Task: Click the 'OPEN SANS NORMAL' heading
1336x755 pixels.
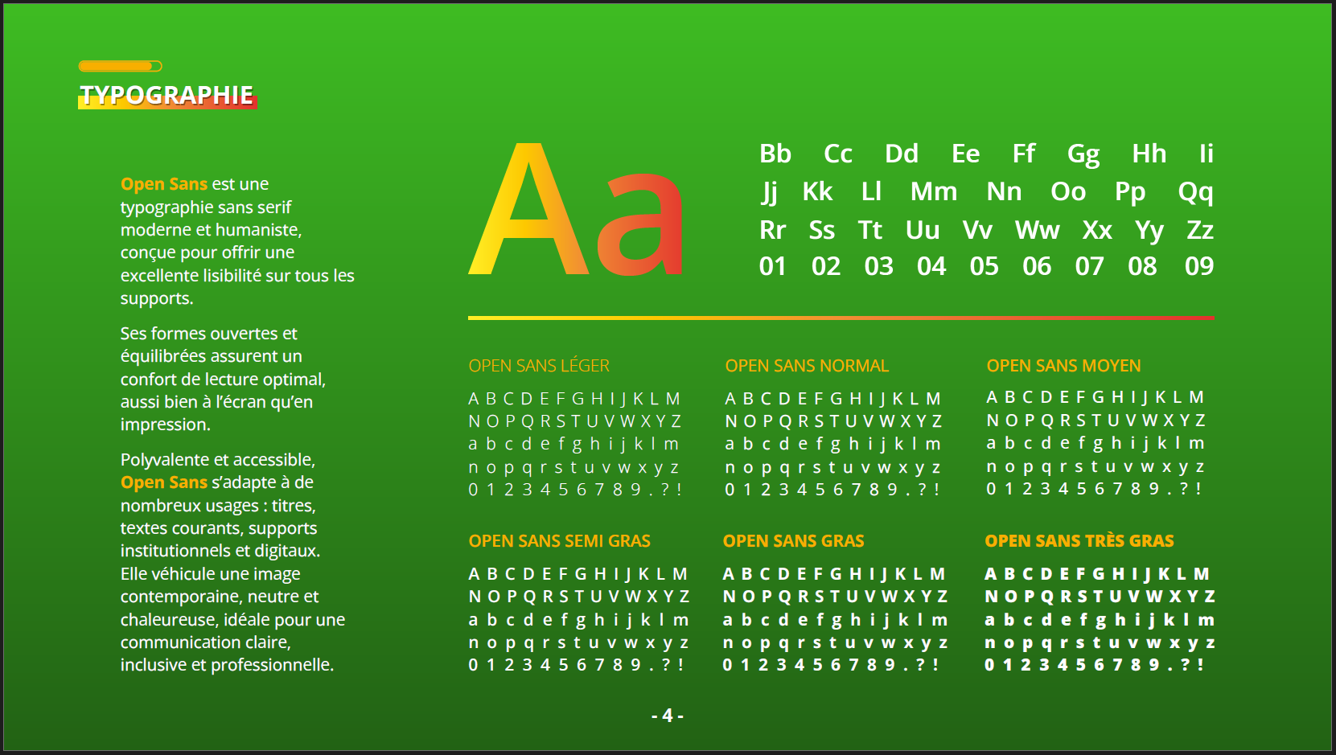Action: pyautogui.click(x=807, y=366)
